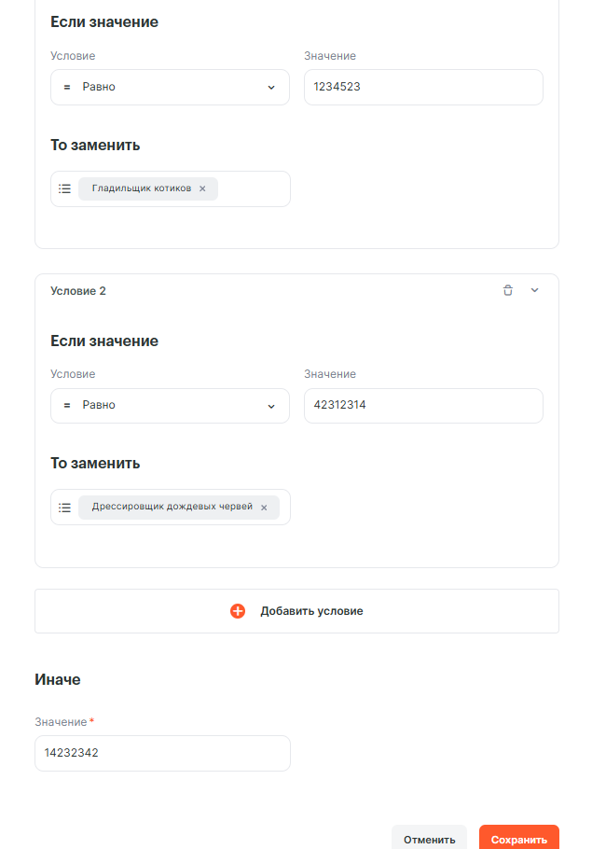The image size is (592, 849).
Task: Delete Условие 2 with the trash icon
Action: point(507,290)
